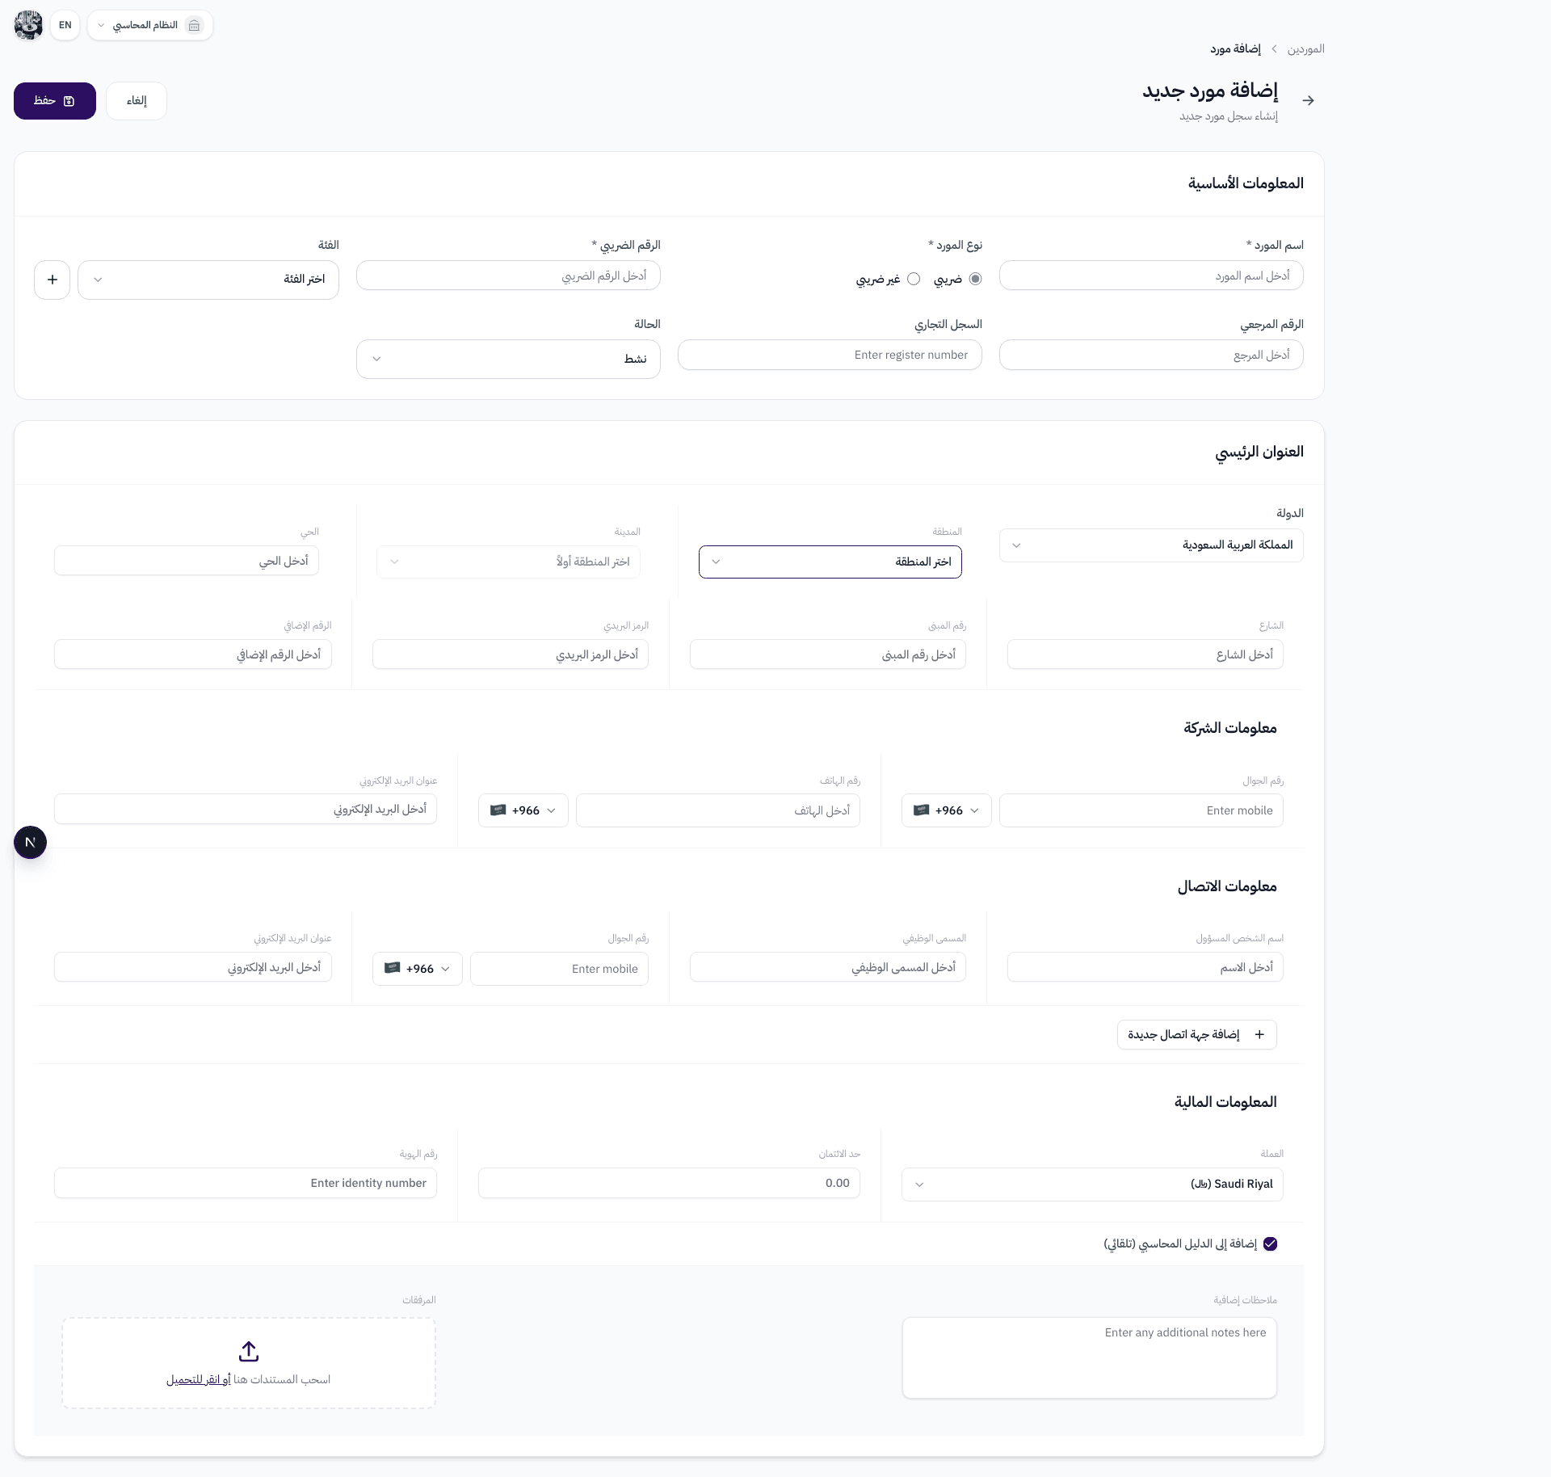Click the إلغاء cancel button

coord(137,101)
